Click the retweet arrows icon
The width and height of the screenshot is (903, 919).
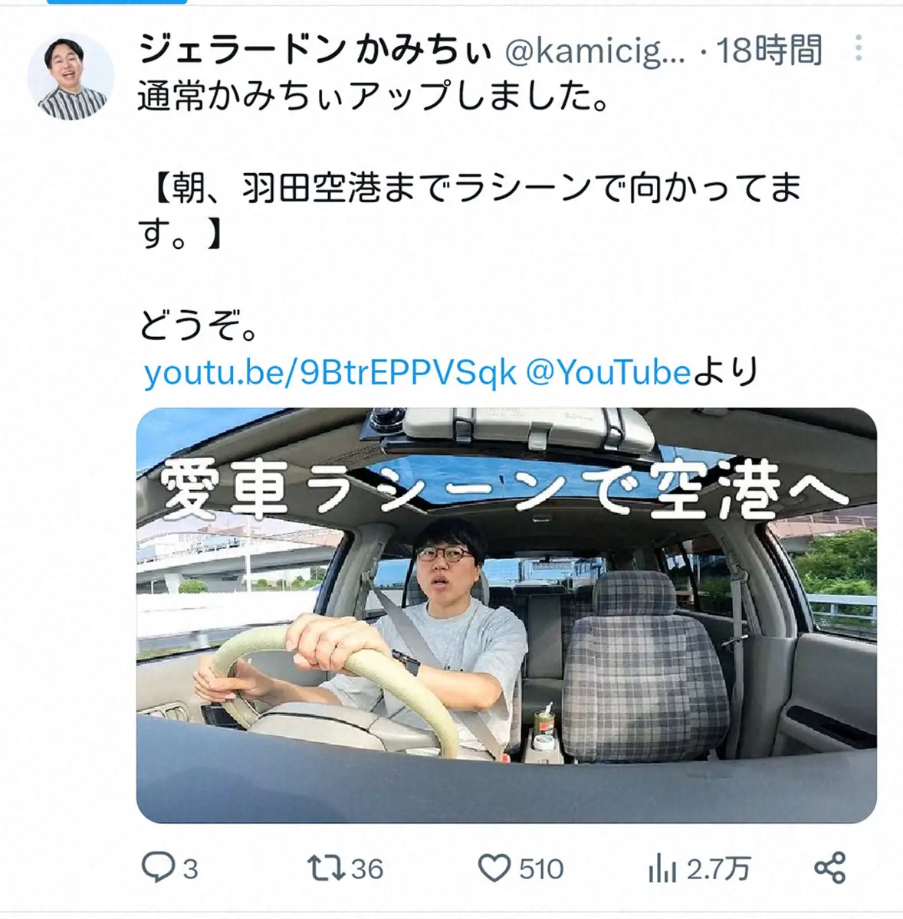(326, 868)
